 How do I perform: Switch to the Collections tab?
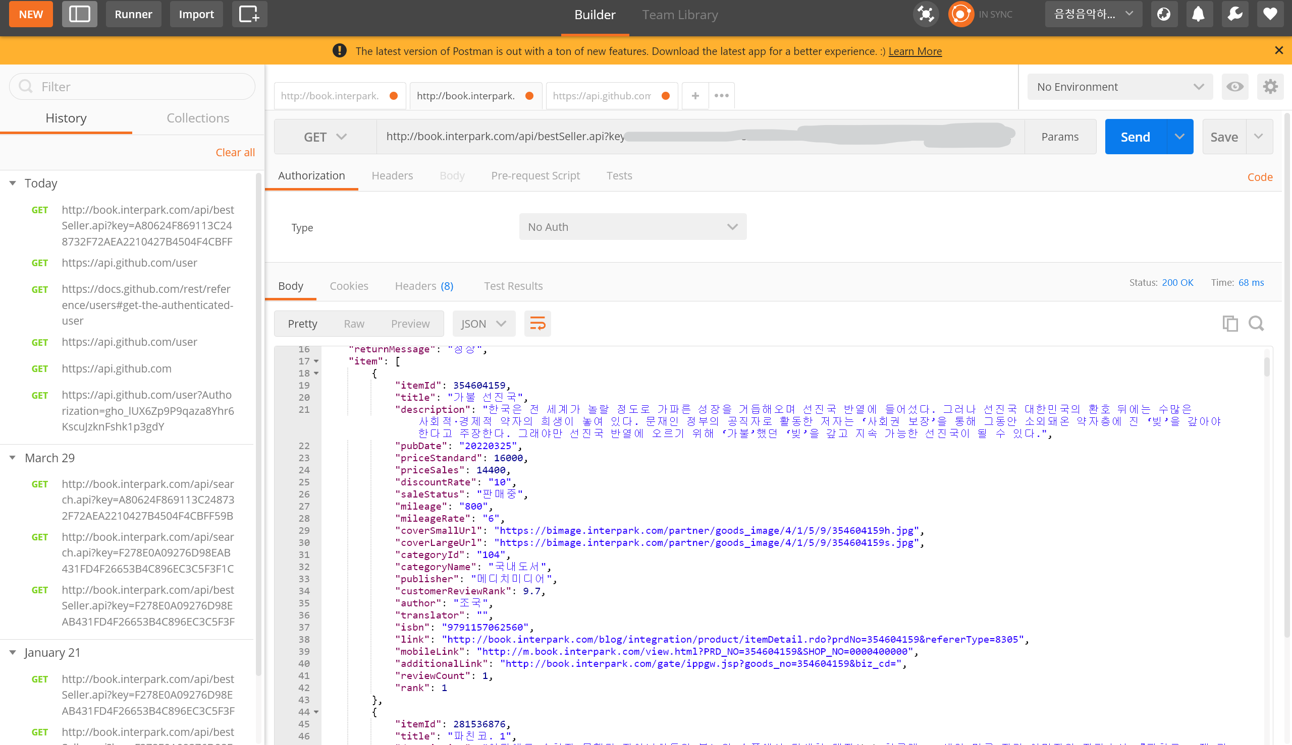coord(198,117)
